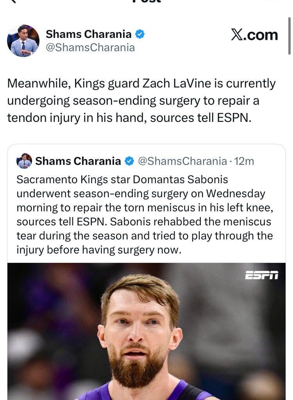
Task: Click the Shams Charania name in the quoted post
Action: click(78, 161)
